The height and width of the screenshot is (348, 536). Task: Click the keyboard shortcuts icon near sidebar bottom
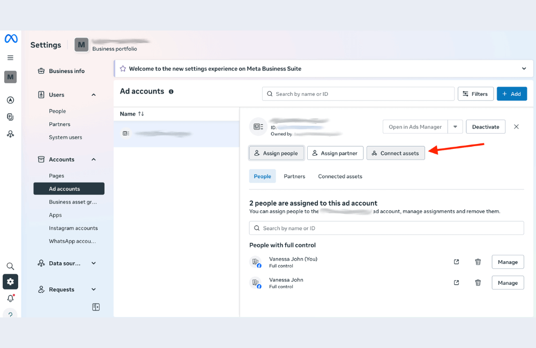(96, 307)
